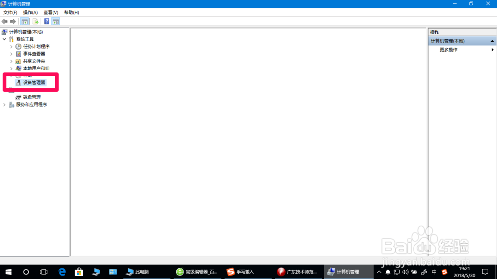Open the 操作(A) menu

point(30,13)
